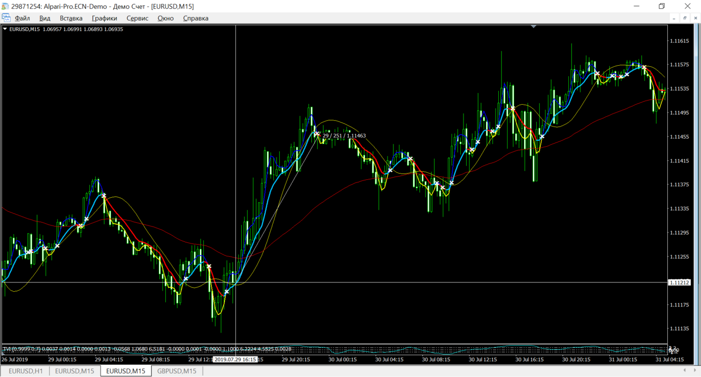Switch to the EURUSD,H1 chart tab
Screen dimensions: 701x377
tap(26, 371)
